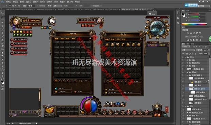Click the R channel color slider

193,14
